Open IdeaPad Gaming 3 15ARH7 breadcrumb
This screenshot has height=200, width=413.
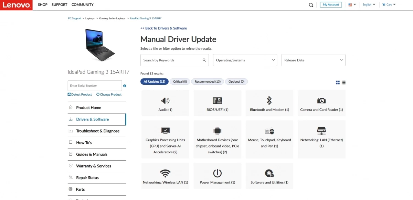click(146, 18)
